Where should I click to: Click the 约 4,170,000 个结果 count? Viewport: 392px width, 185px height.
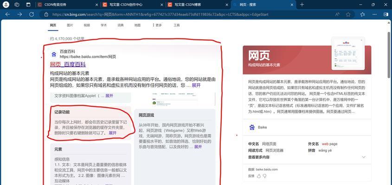(x=67, y=39)
